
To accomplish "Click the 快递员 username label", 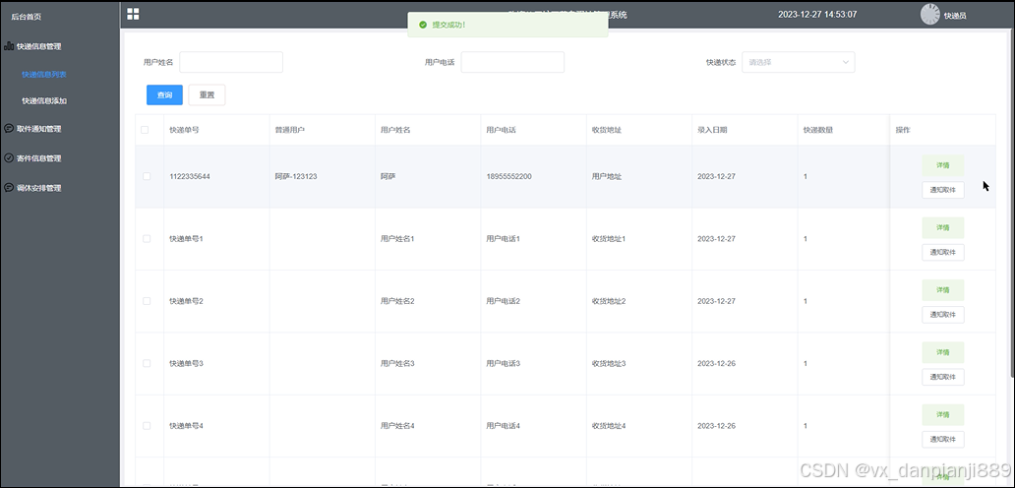I will pyautogui.click(x=955, y=16).
